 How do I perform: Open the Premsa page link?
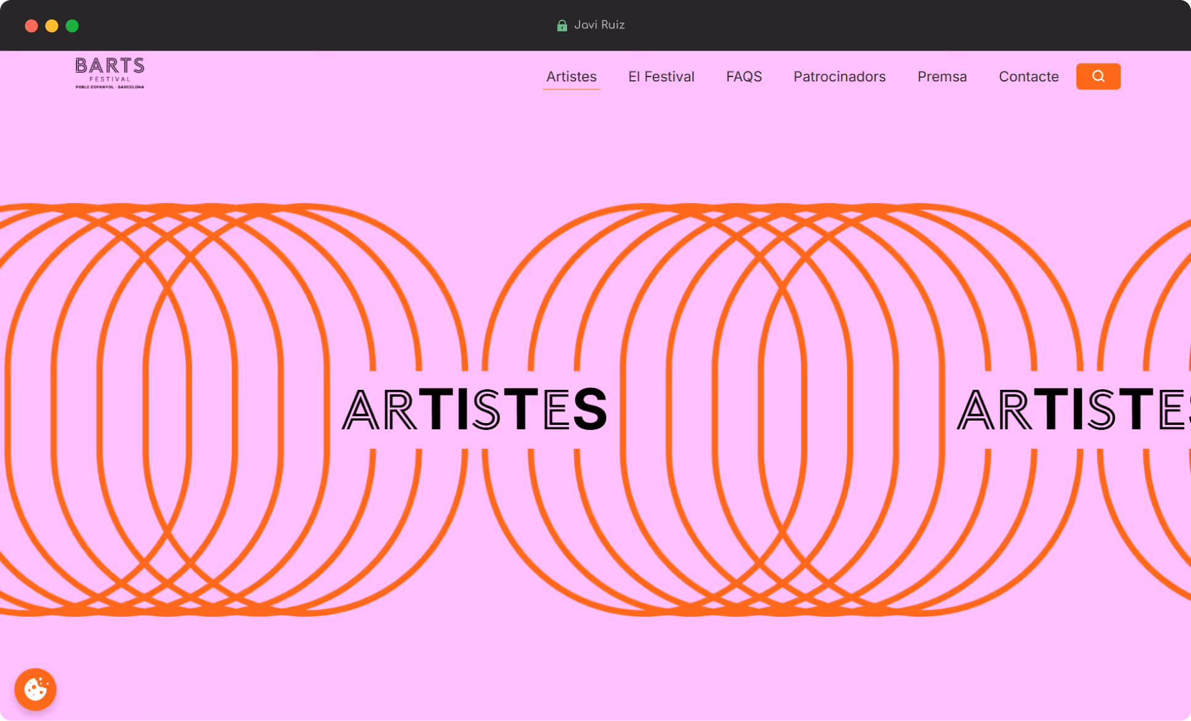click(941, 76)
